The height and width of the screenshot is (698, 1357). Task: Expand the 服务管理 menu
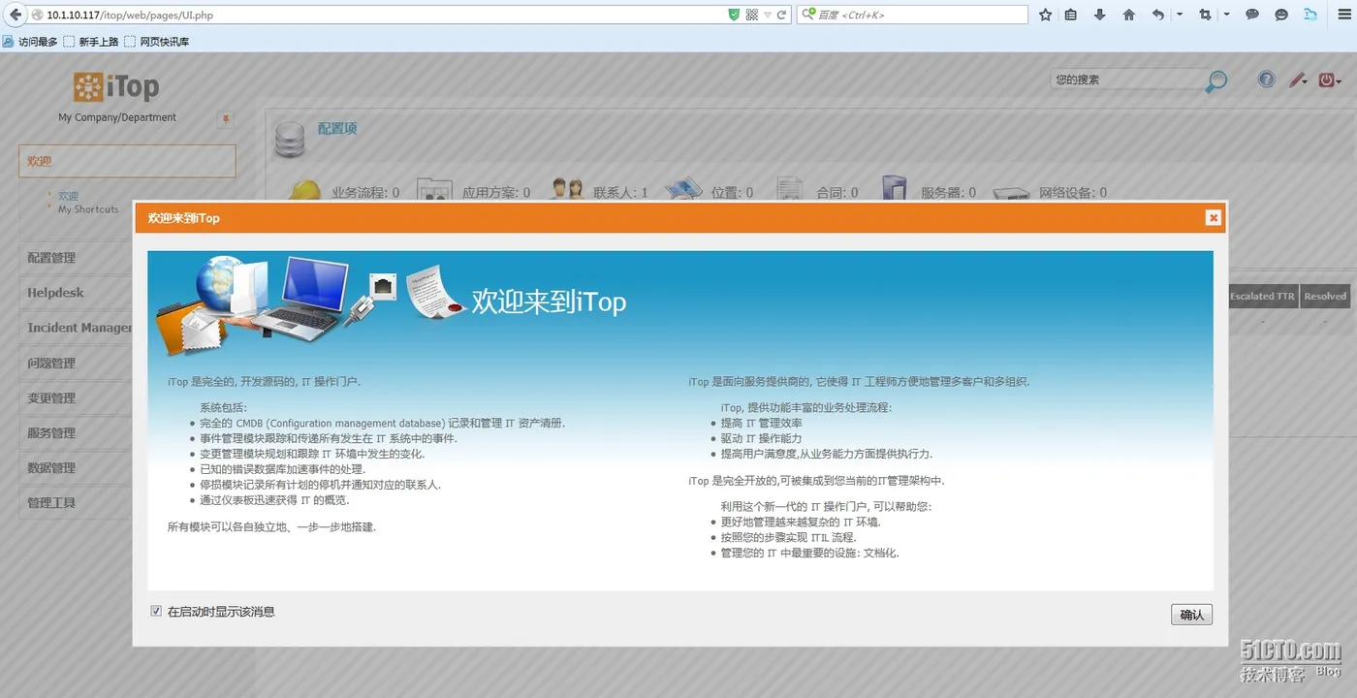[76, 432]
